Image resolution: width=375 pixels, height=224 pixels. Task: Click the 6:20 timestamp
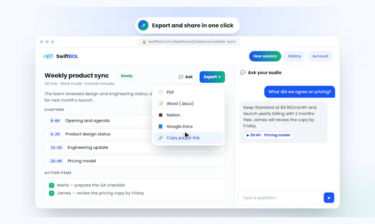(x=55, y=134)
